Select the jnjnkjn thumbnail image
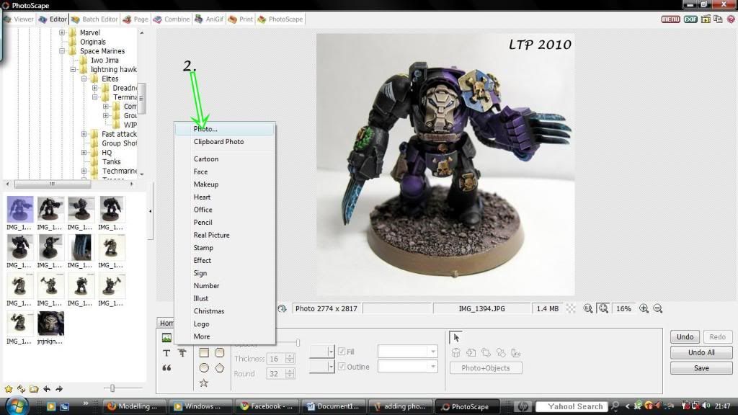The image size is (738, 415). 50,323
